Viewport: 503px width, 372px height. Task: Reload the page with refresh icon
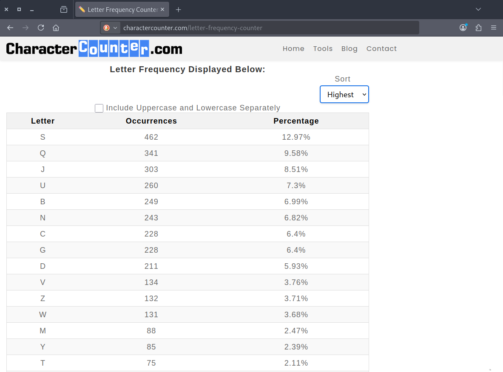click(41, 28)
